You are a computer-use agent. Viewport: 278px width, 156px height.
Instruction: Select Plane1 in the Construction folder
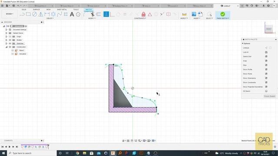22,50
